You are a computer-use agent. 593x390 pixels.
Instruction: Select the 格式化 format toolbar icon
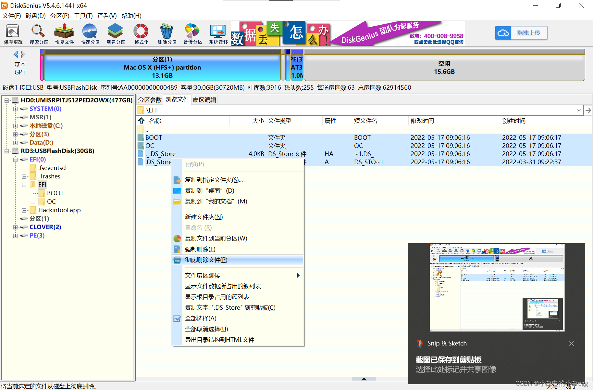pos(141,34)
